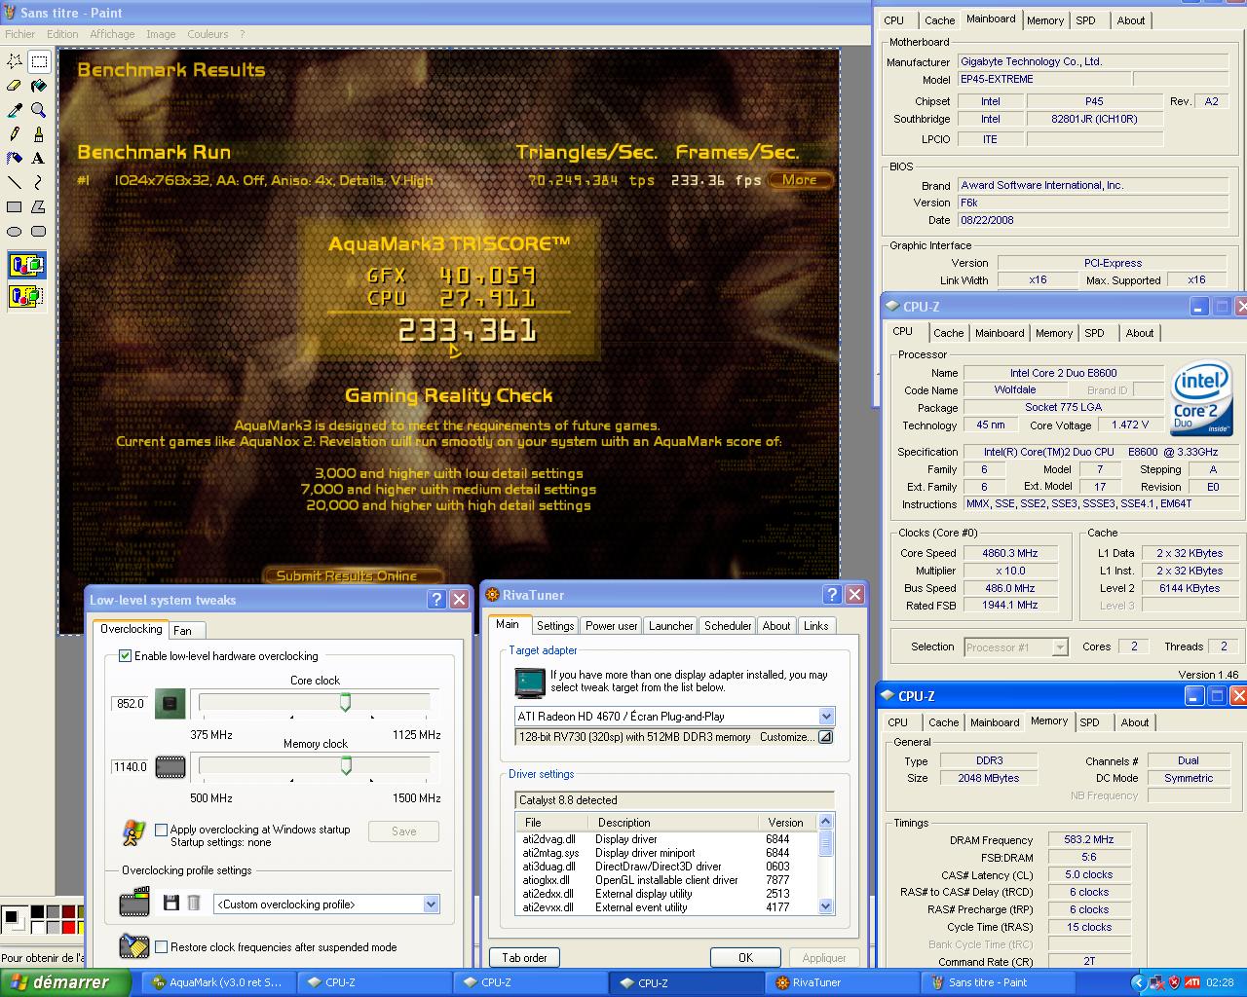Image resolution: width=1247 pixels, height=997 pixels.
Task: Open the Links tab in RivaTuner
Action: (815, 626)
